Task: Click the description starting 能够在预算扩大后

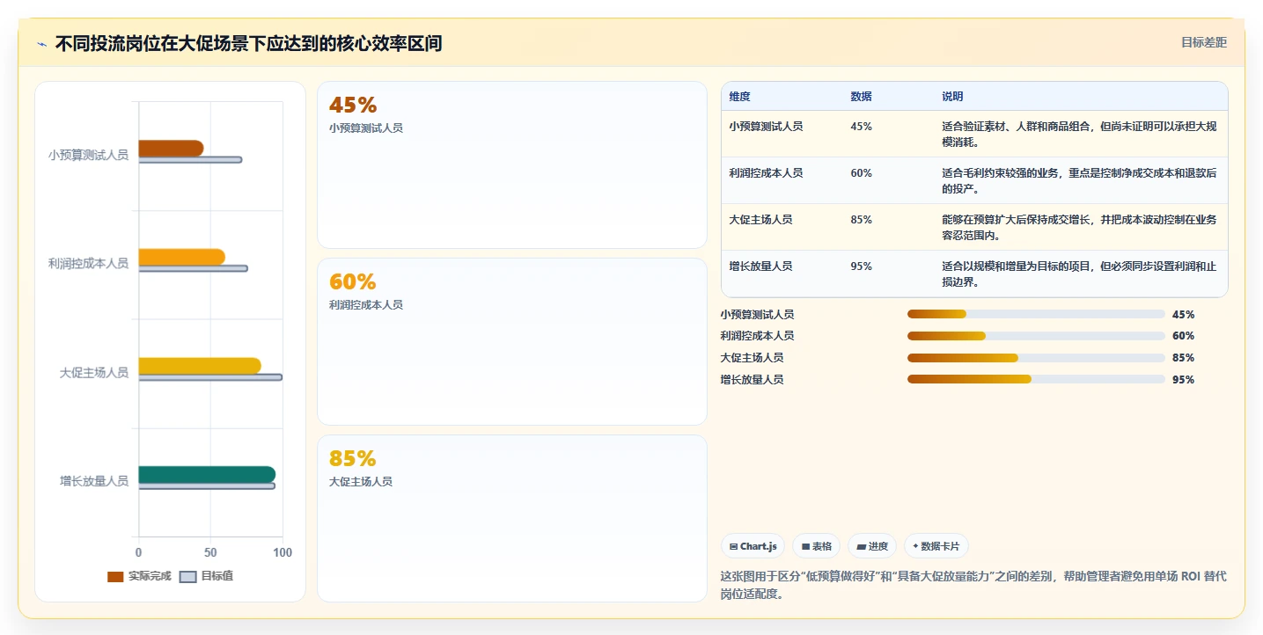Action: [1079, 228]
